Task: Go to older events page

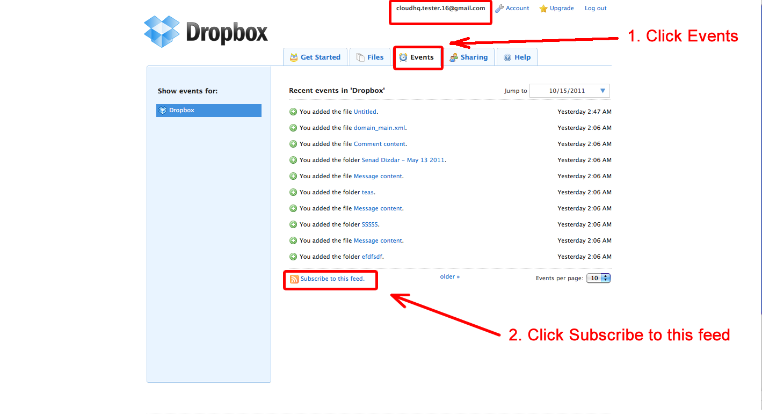Action: (450, 276)
